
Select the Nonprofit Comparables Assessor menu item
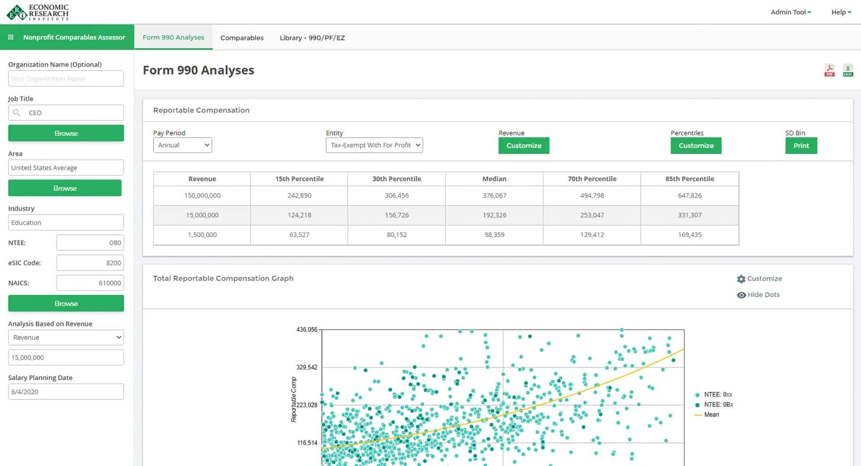[74, 37]
